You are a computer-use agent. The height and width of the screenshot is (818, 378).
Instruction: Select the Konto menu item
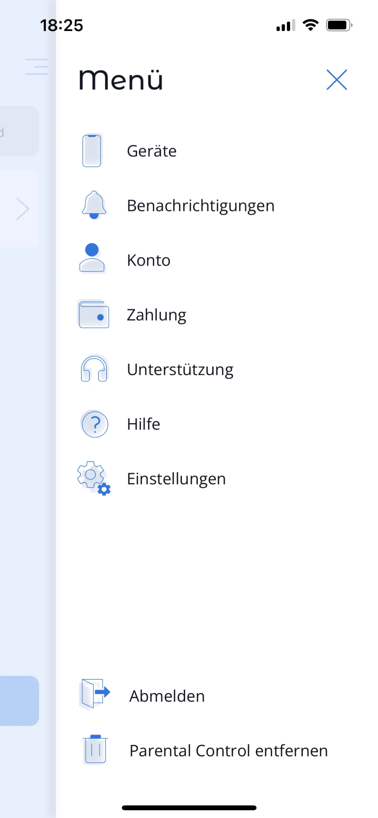[149, 260]
